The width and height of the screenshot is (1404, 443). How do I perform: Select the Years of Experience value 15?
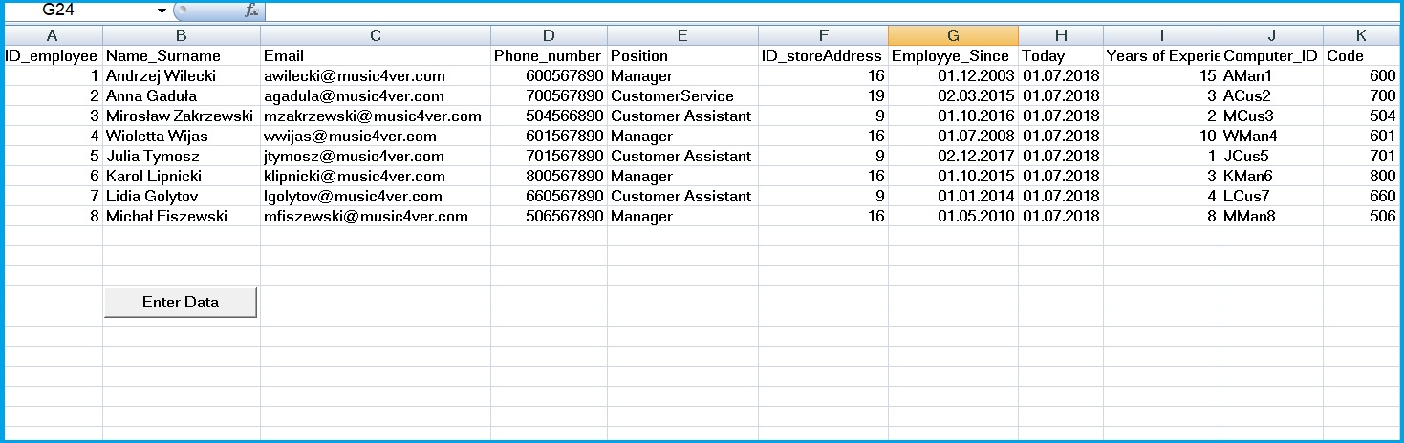pyautogui.click(x=1161, y=76)
